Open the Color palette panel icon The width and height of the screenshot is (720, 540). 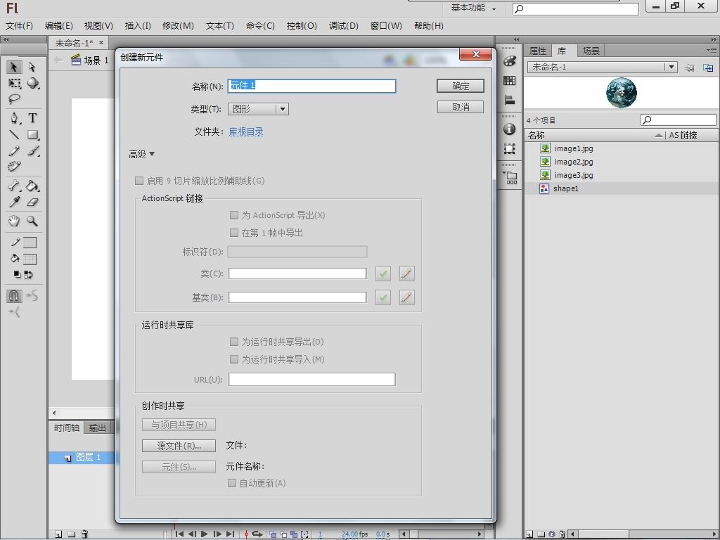pos(510,61)
